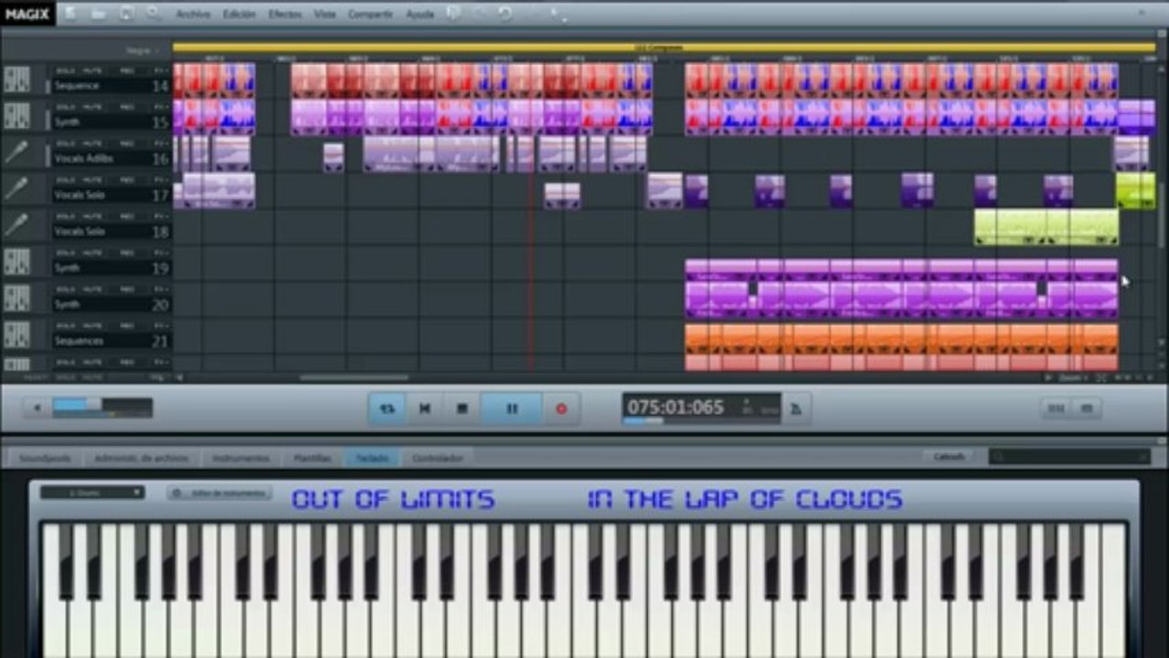
Task: Click the arranger horizontal scrollbar thumb
Action: point(354,377)
